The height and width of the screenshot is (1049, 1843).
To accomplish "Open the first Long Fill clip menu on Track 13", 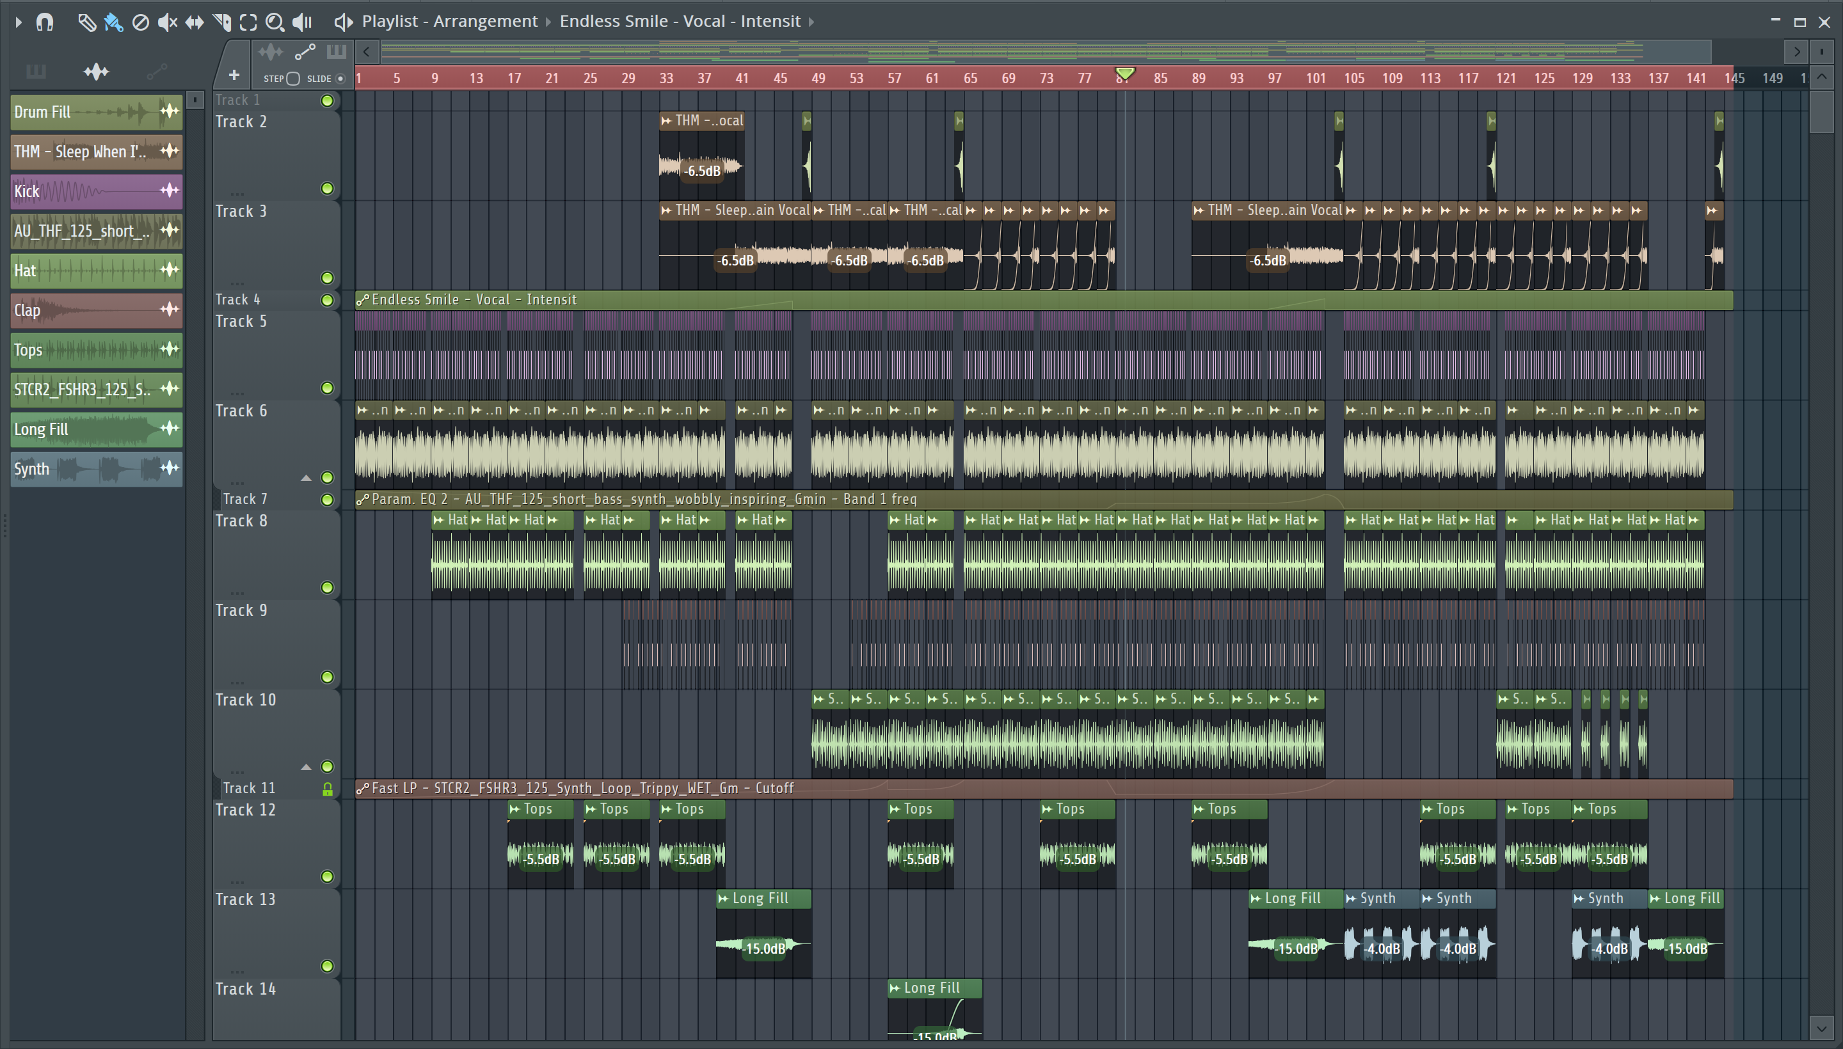I will pos(724,899).
